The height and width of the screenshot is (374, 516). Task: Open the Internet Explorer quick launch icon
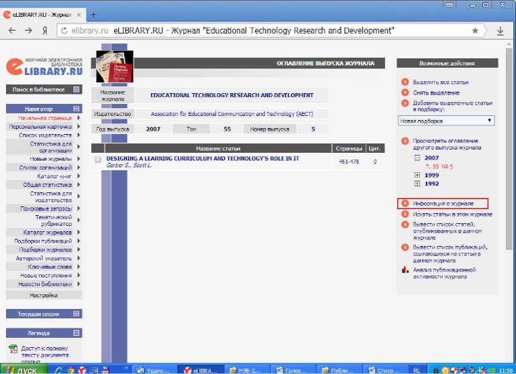(59, 370)
